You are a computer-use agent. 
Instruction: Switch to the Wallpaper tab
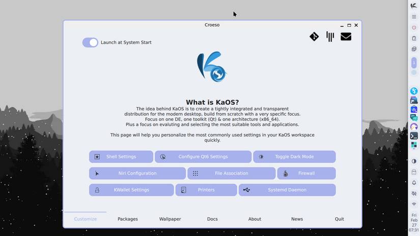[x=170, y=219]
